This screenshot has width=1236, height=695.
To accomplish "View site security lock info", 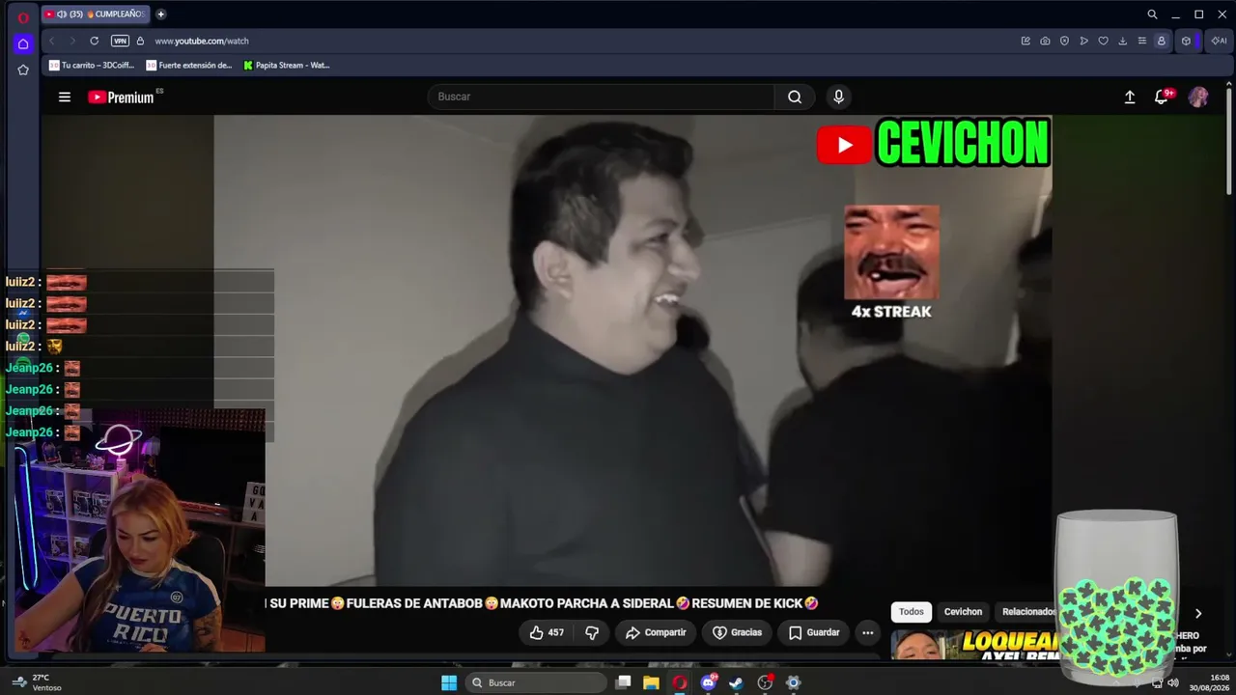I will pos(140,41).
